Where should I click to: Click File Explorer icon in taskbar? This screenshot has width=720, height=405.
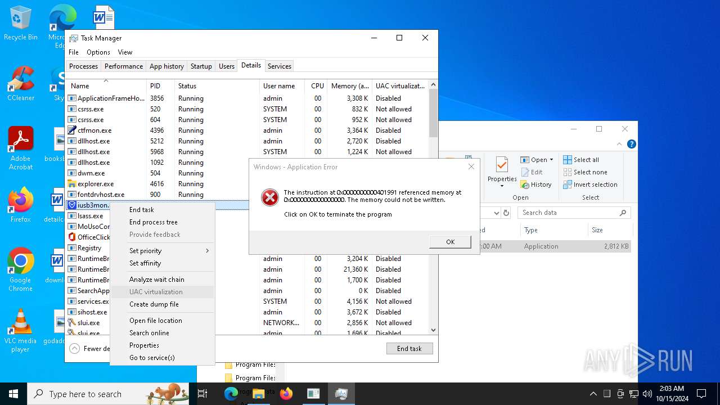(x=259, y=394)
